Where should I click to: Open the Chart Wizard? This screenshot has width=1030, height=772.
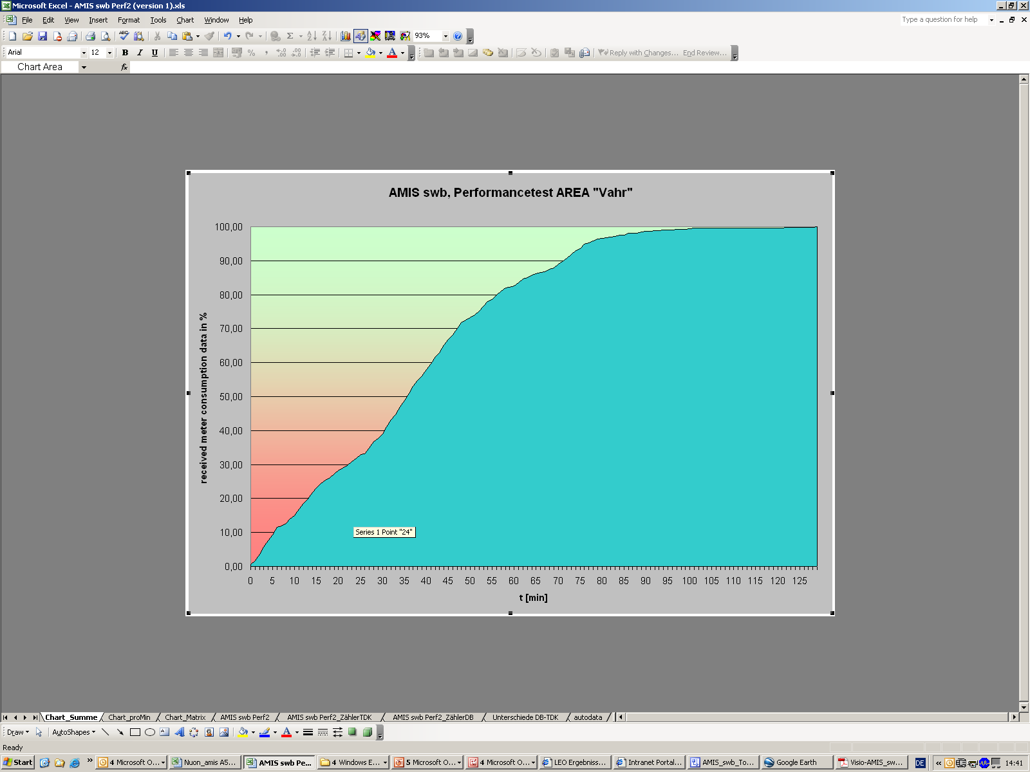[x=346, y=36]
